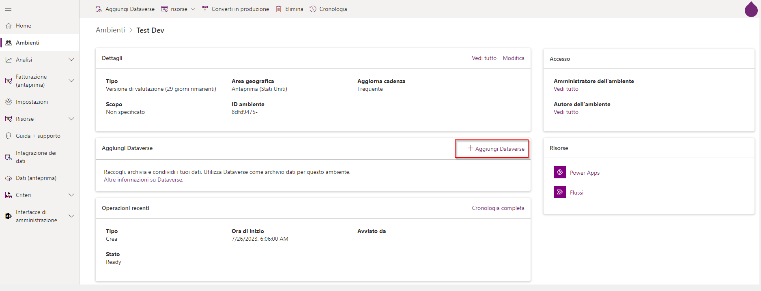Click Modifica in Dettagli card
Image resolution: width=761 pixels, height=291 pixels.
pos(513,58)
